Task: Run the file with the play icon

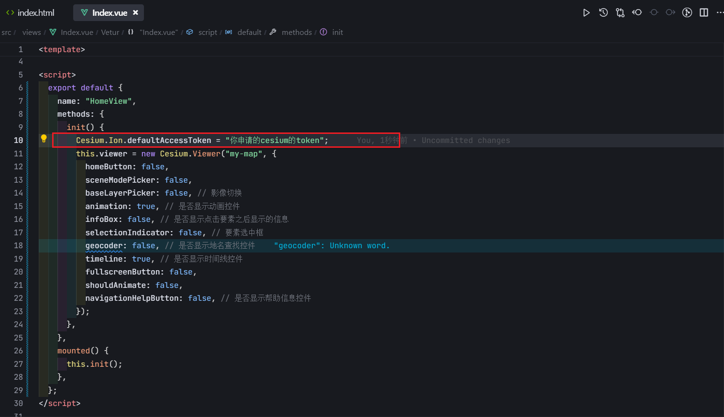Action: [586, 13]
